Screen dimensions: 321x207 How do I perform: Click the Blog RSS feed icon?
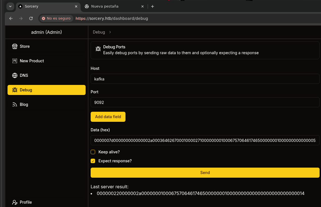click(15, 104)
